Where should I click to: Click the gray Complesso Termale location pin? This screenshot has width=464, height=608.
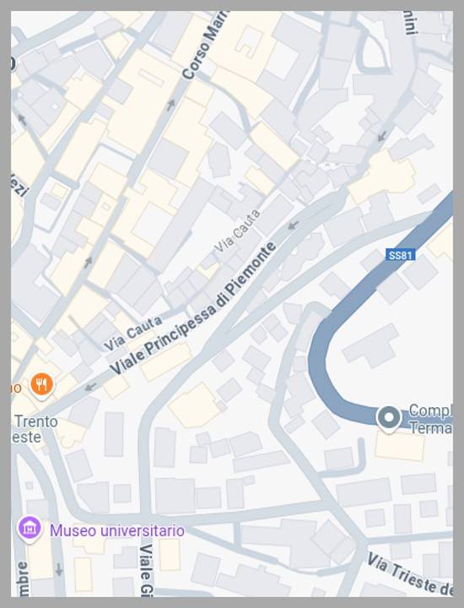pyautogui.click(x=388, y=419)
